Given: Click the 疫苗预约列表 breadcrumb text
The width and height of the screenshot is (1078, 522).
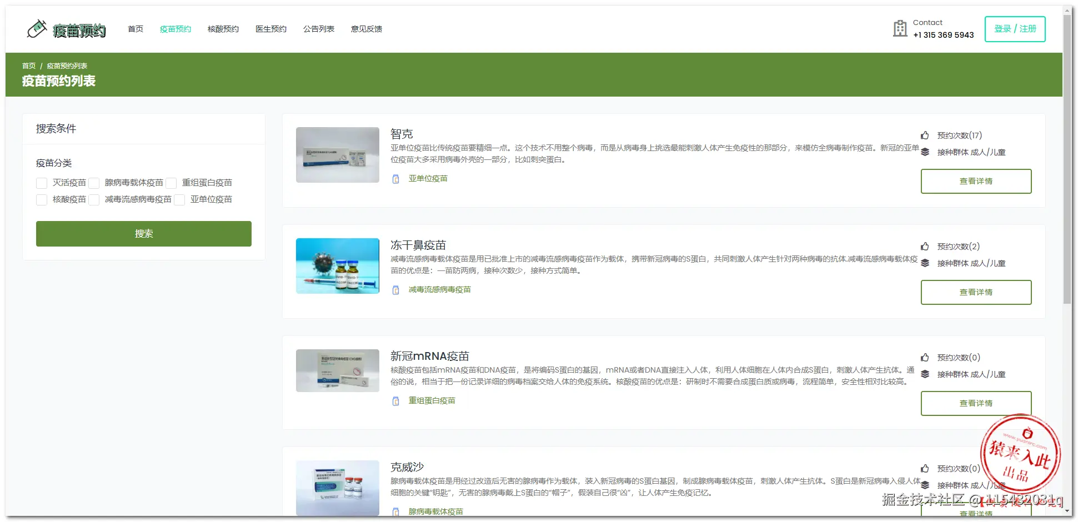Looking at the screenshot, I should [x=67, y=66].
